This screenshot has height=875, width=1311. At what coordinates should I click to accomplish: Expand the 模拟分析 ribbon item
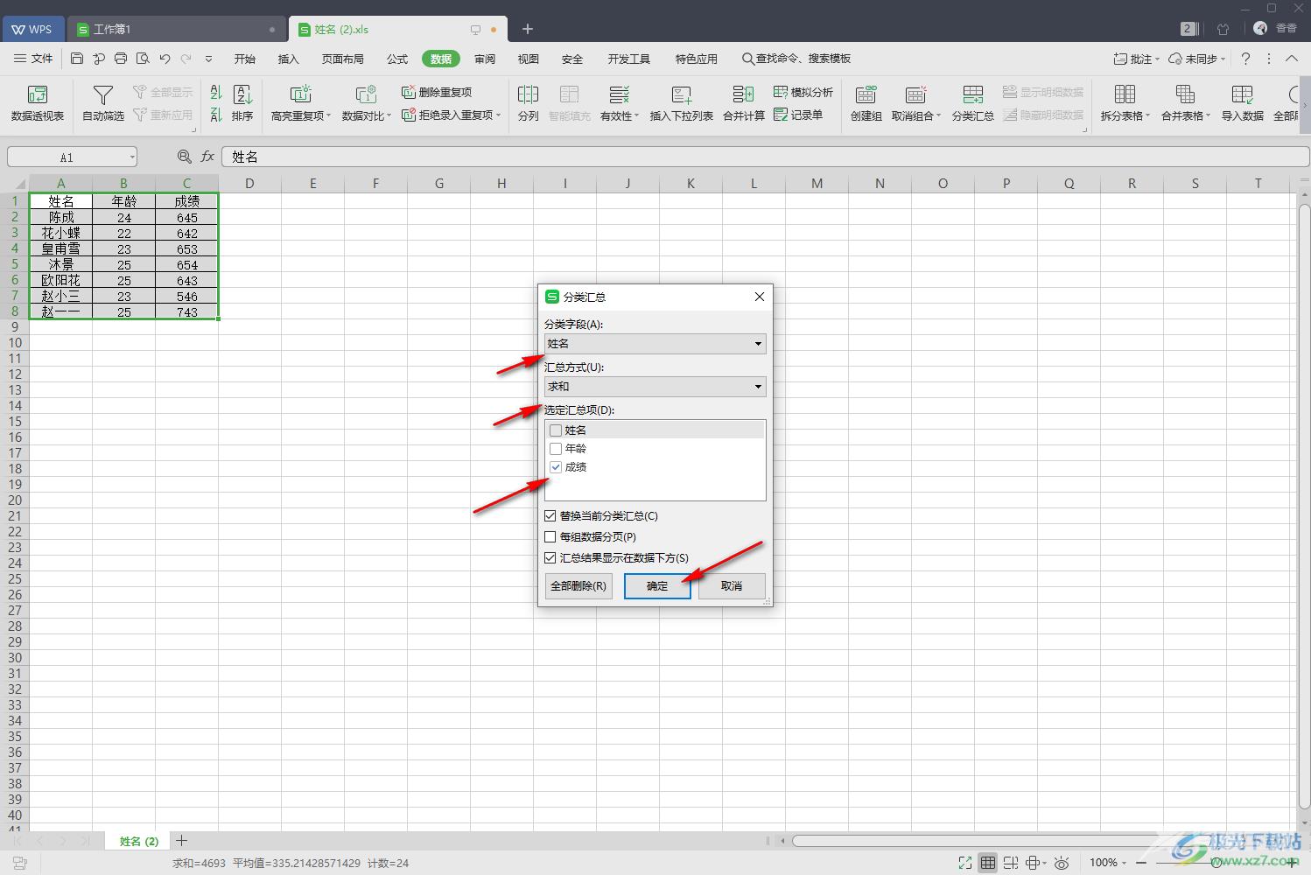point(803,92)
